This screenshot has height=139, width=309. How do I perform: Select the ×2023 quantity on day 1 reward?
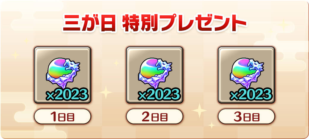67,95
